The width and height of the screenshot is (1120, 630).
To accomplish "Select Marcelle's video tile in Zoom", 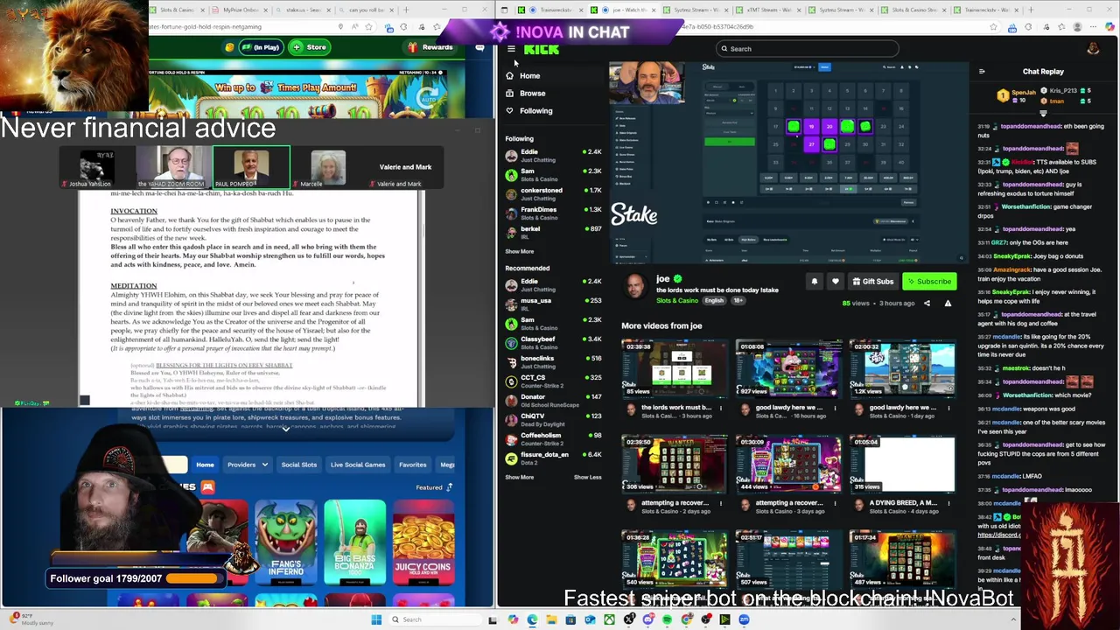I will coord(328,168).
